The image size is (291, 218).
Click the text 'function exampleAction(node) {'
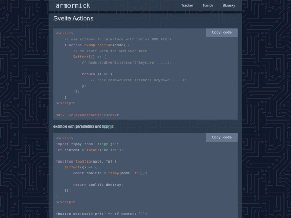click(x=97, y=45)
